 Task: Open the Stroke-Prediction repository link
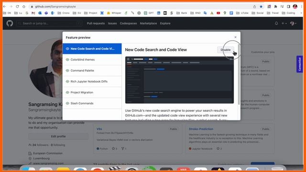201,129
